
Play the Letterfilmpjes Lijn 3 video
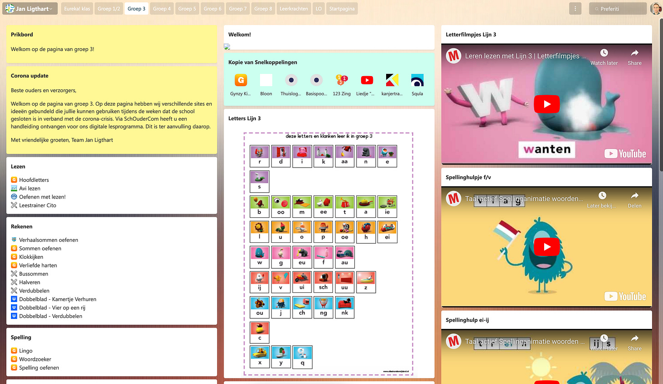(x=546, y=104)
